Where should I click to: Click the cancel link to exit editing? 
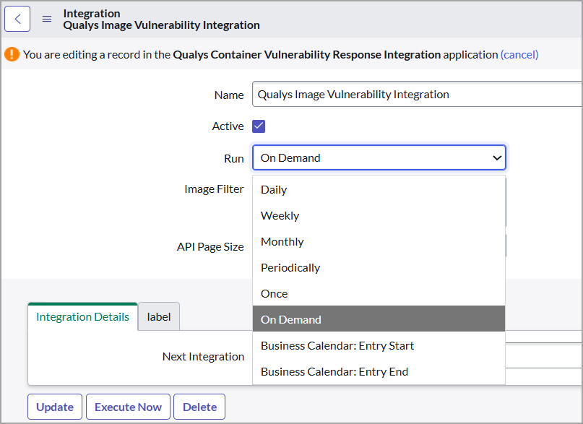[519, 53]
